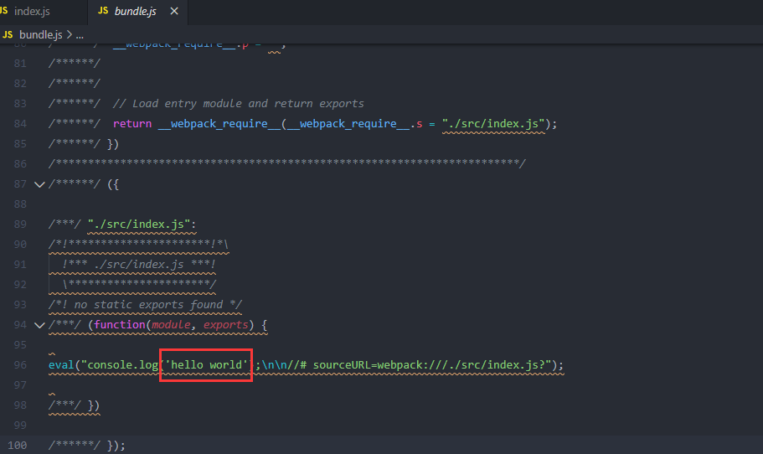Click the JS icon in the breadcrumb

(x=8, y=35)
